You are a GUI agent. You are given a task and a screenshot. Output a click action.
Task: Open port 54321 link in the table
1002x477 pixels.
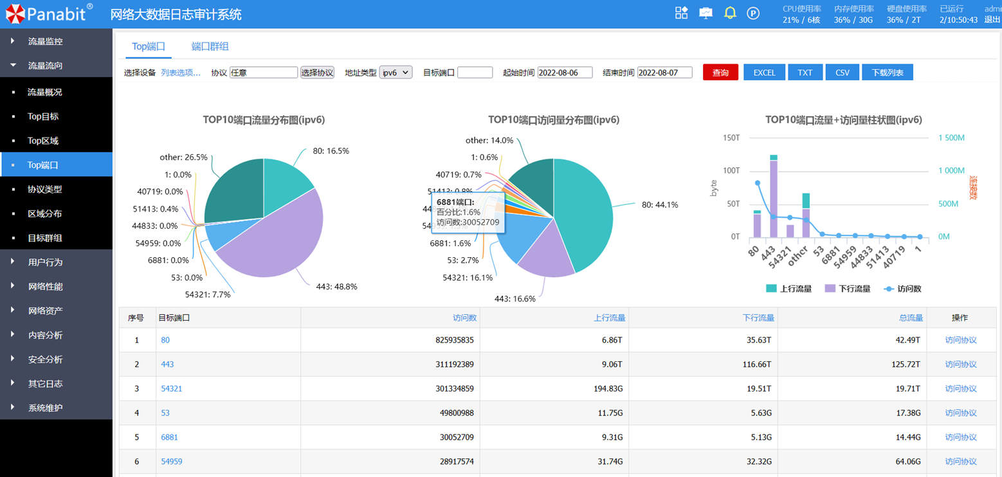pyautogui.click(x=172, y=389)
